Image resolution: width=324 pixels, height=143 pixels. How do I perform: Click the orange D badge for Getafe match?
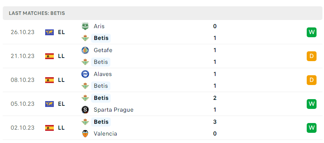(x=311, y=56)
